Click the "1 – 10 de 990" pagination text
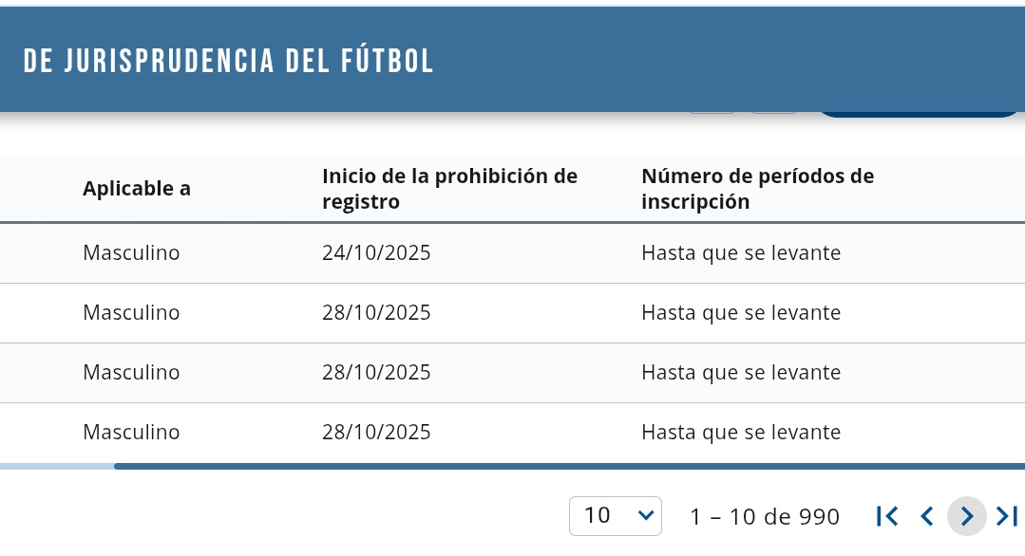This screenshot has height=556, width=1025. 765,517
